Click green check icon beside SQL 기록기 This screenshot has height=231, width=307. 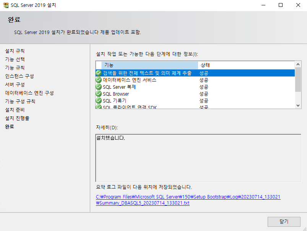coord(99,101)
